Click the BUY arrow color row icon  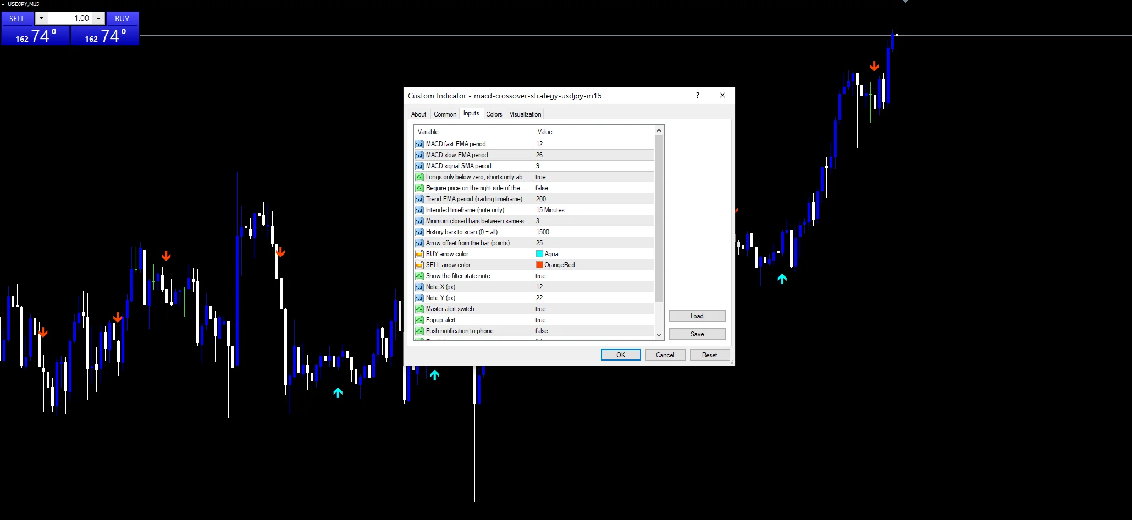(x=419, y=254)
